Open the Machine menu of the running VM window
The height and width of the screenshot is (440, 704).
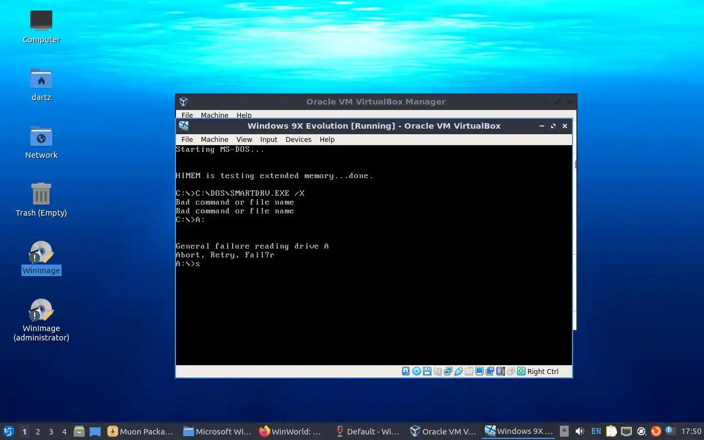(x=215, y=140)
